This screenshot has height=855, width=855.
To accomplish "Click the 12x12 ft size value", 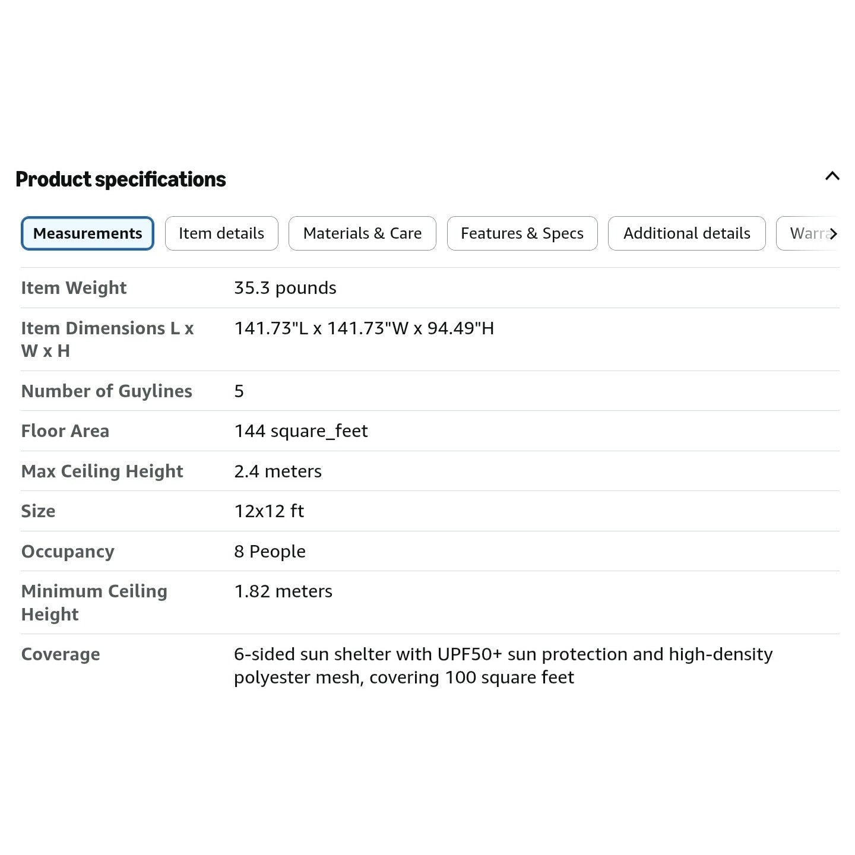I will [269, 511].
